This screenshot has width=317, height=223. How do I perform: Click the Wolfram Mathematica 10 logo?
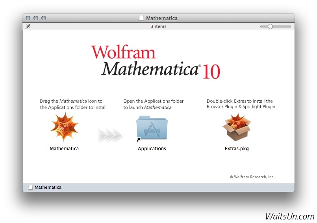[x=156, y=62]
